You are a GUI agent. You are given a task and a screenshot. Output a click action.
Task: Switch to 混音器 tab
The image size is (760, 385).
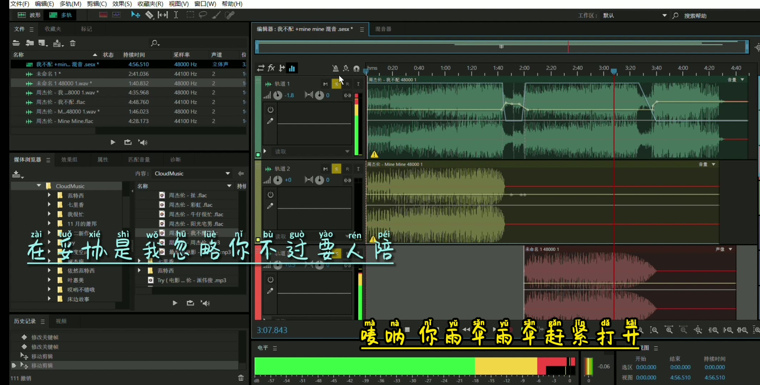383,29
